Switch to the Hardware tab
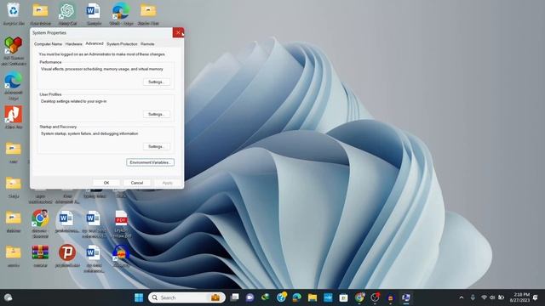545x306 pixels. [74, 44]
